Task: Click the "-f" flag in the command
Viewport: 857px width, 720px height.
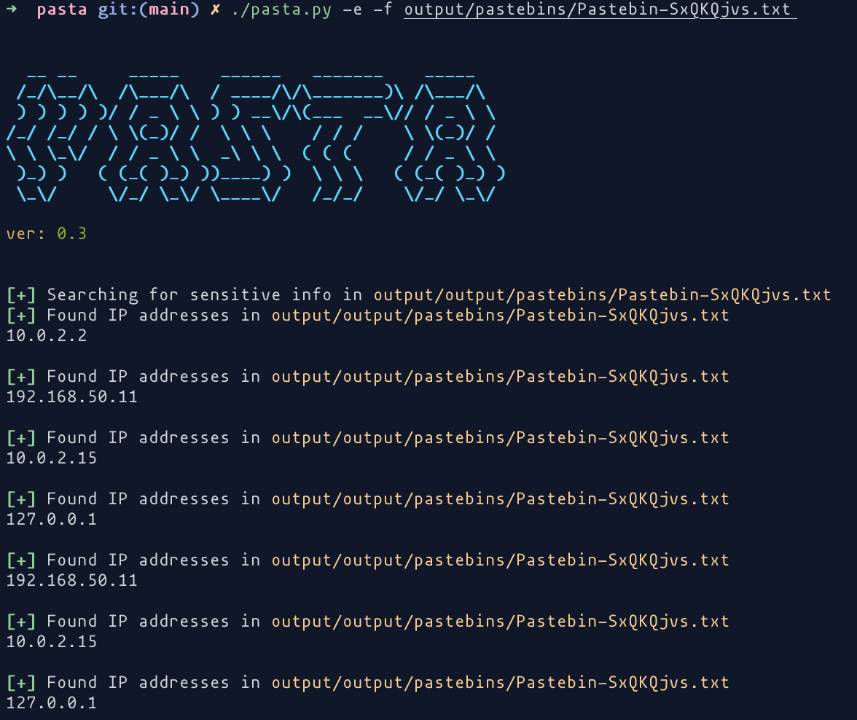Action: pyautogui.click(x=383, y=9)
